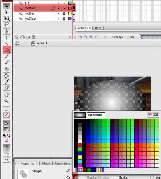Select the Oval tool
This screenshot has width=161, height=179.
[7, 50]
